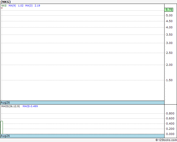Click the MACD:0.499 value label
177x142 pixels.
(x=30, y=106)
